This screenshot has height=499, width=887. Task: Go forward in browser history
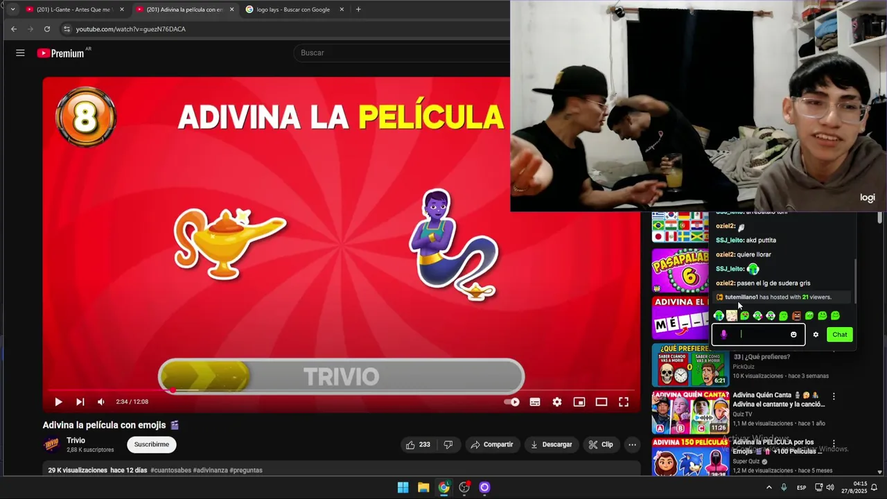click(x=30, y=29)
